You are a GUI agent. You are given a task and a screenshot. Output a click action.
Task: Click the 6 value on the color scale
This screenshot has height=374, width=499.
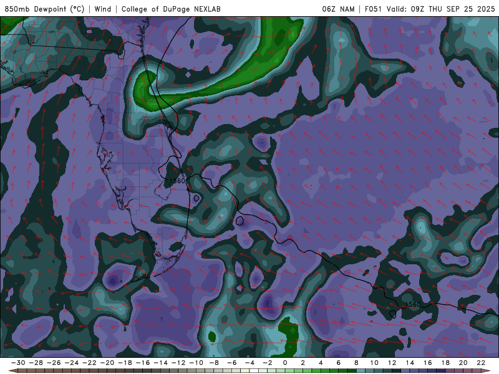pos(338,363)
